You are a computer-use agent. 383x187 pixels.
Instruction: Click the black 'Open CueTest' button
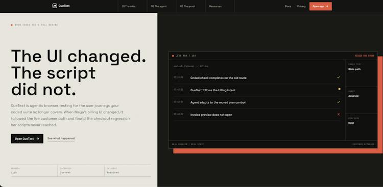27,139
